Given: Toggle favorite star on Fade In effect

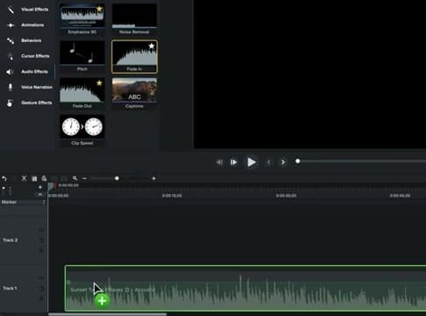Looking at the screenshot, I should (151, 46).
